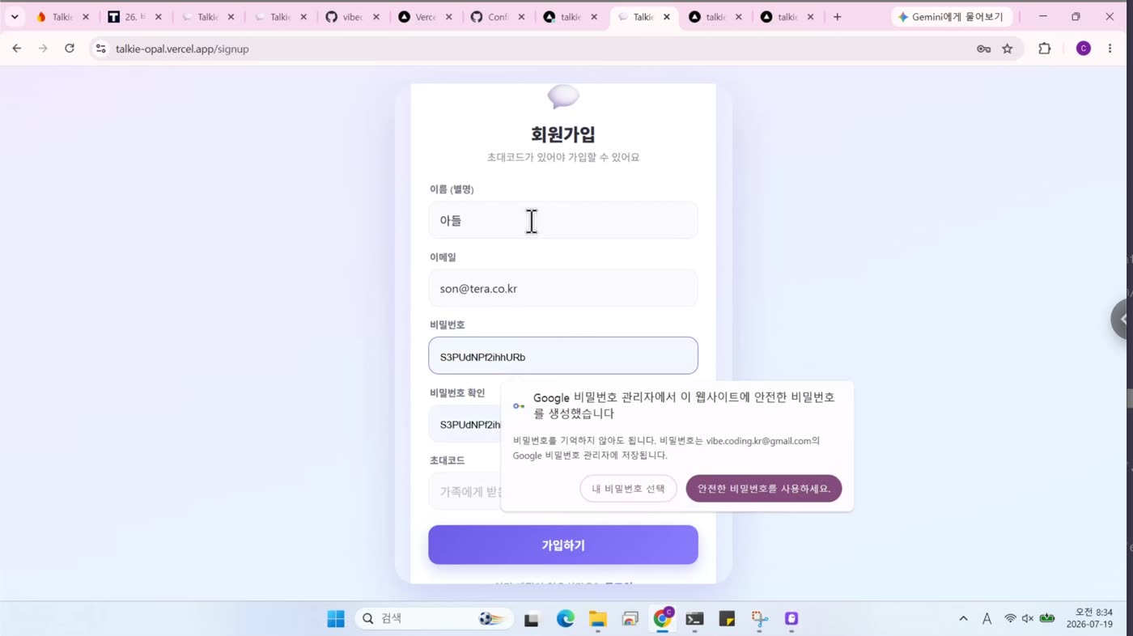The width and height of the screenshot is (1133, 636).
Task: Go back to the previous page
Action: [x=16, y=49]
